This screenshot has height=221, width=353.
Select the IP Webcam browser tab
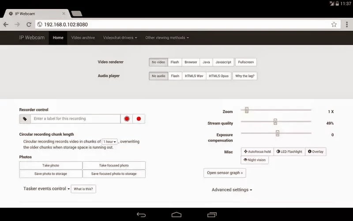coord(36,14)
